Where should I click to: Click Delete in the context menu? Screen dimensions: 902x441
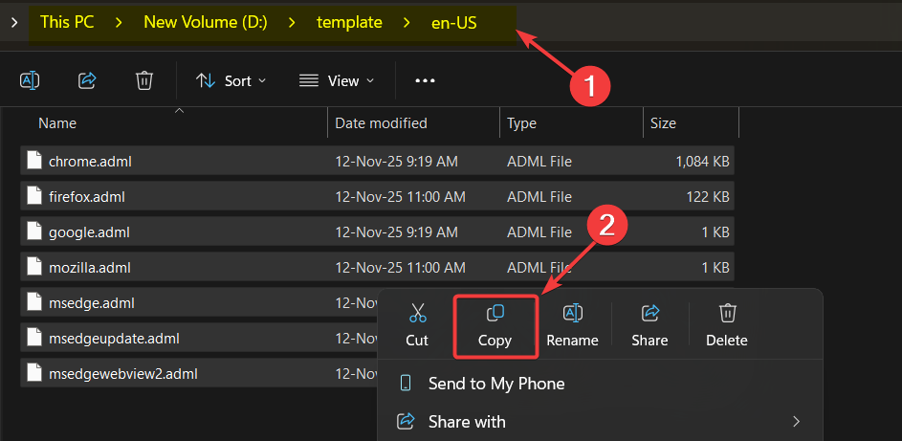click(727, 326)
